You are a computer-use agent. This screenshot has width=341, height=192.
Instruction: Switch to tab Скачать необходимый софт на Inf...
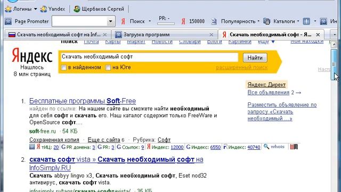coord(59,35)
